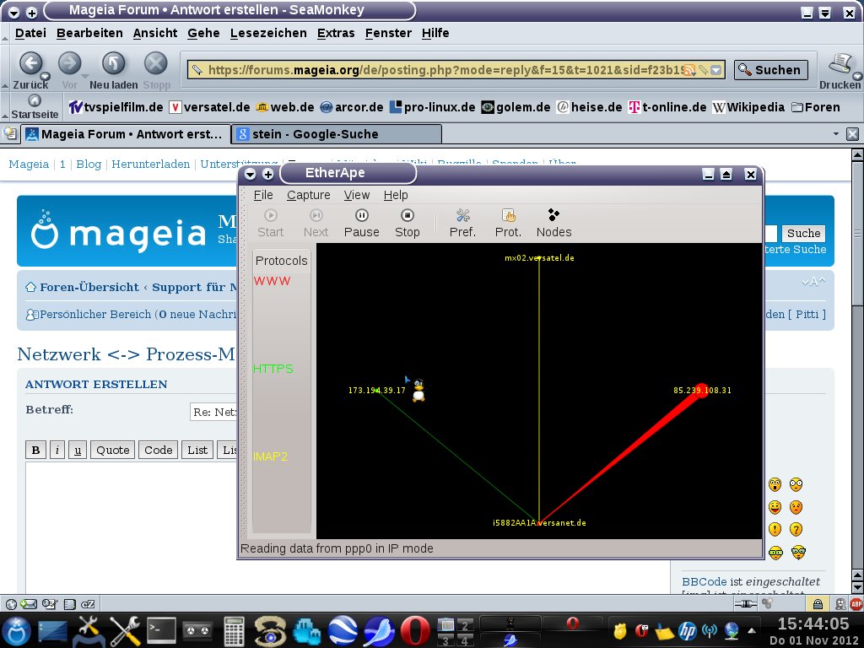Toggle offline/online plug icon in status bar
Image resolution: width=864 pixels, height=648 pixels.
(746, 604)
